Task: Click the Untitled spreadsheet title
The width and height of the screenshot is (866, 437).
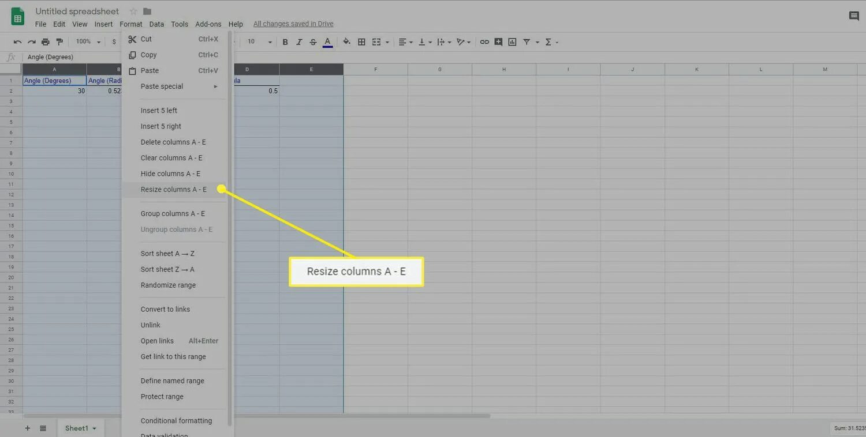Action: click(77, 11)
